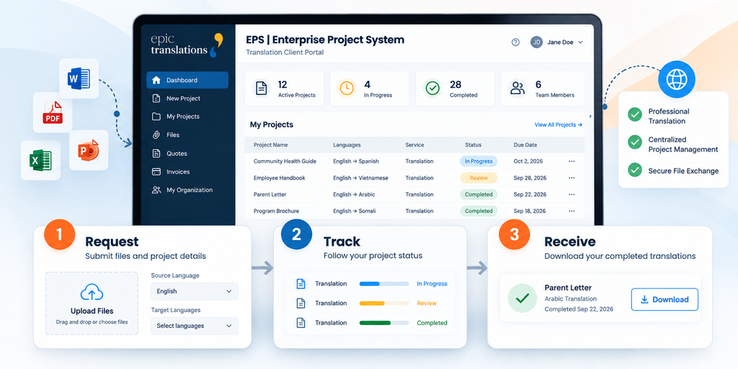This screenshot has width=738, height=369.
Task: Click the Active Projects document icon
Action: [x=261, y=89]
